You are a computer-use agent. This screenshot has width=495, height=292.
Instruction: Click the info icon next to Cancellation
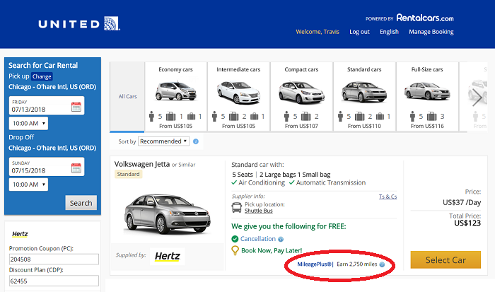(281, 239)
